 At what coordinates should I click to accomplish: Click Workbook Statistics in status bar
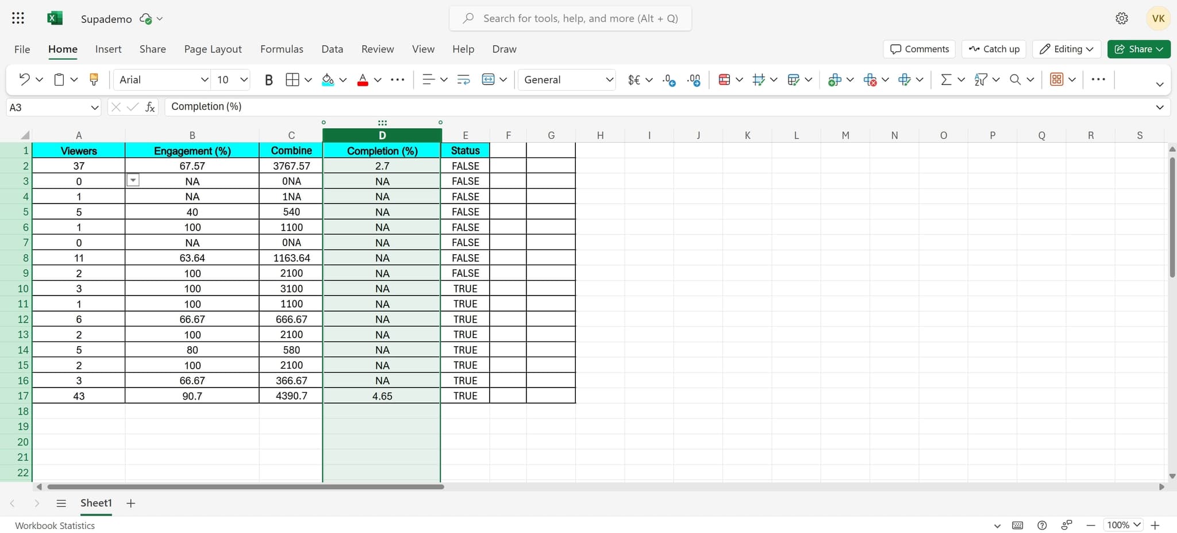(55, 525)
